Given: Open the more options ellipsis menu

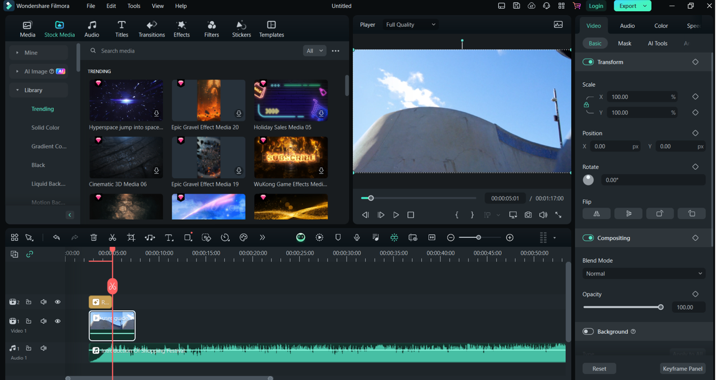Looking at the screenshot, I should coord(336,51).
